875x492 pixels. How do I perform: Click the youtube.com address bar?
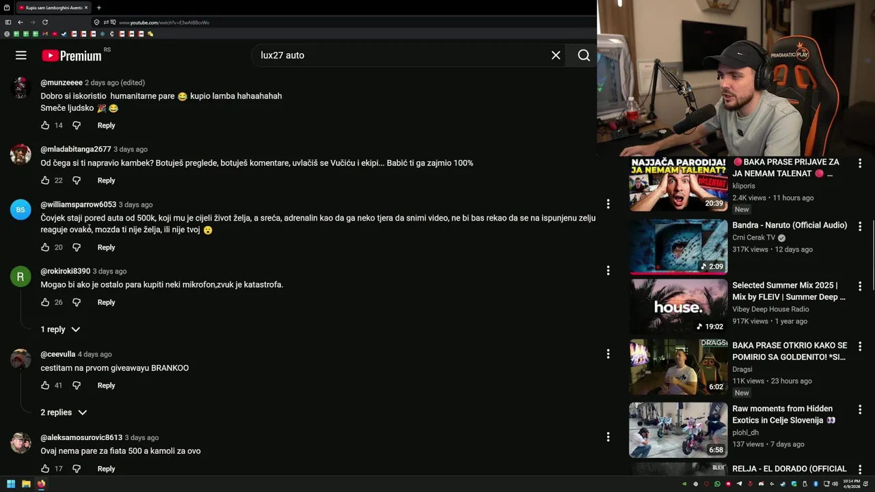342,23
